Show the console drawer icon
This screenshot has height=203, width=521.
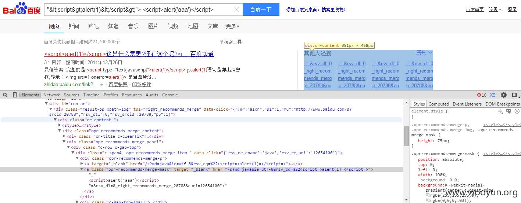click(x=493, y=95)
